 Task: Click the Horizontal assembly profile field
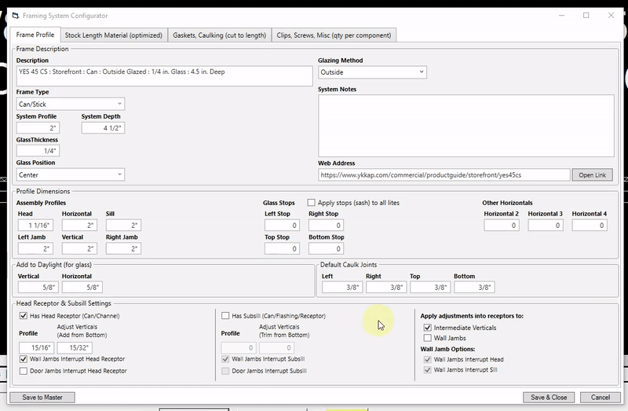(x=79, y=226)
